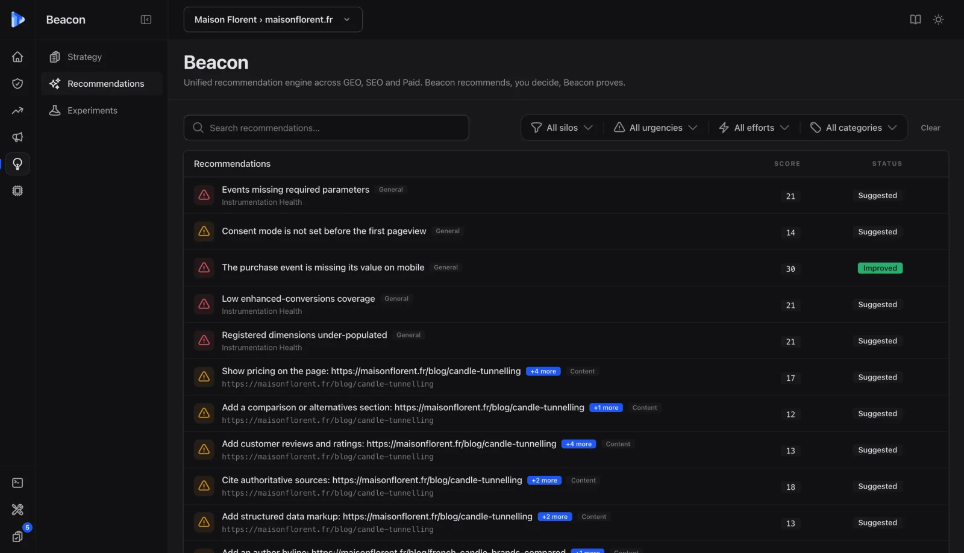Open the crossed tools settings icon

[x=17, y=510]
